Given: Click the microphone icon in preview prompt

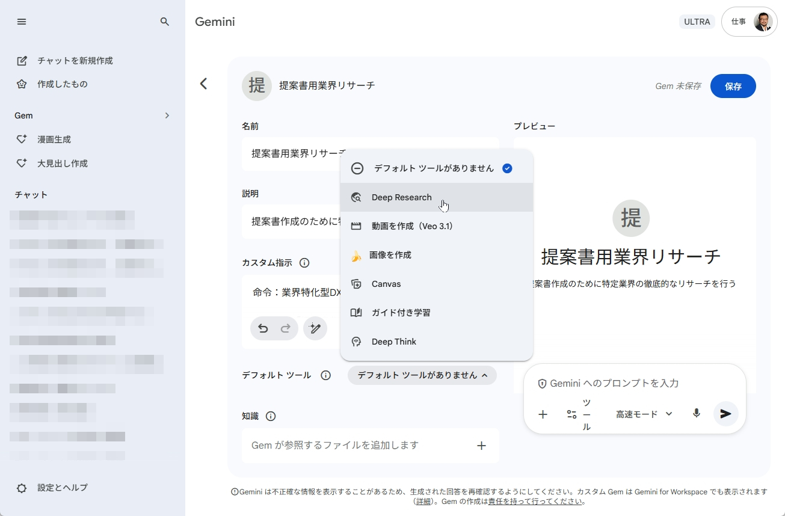Looking at the screenshot, I should tap(697, 414).
